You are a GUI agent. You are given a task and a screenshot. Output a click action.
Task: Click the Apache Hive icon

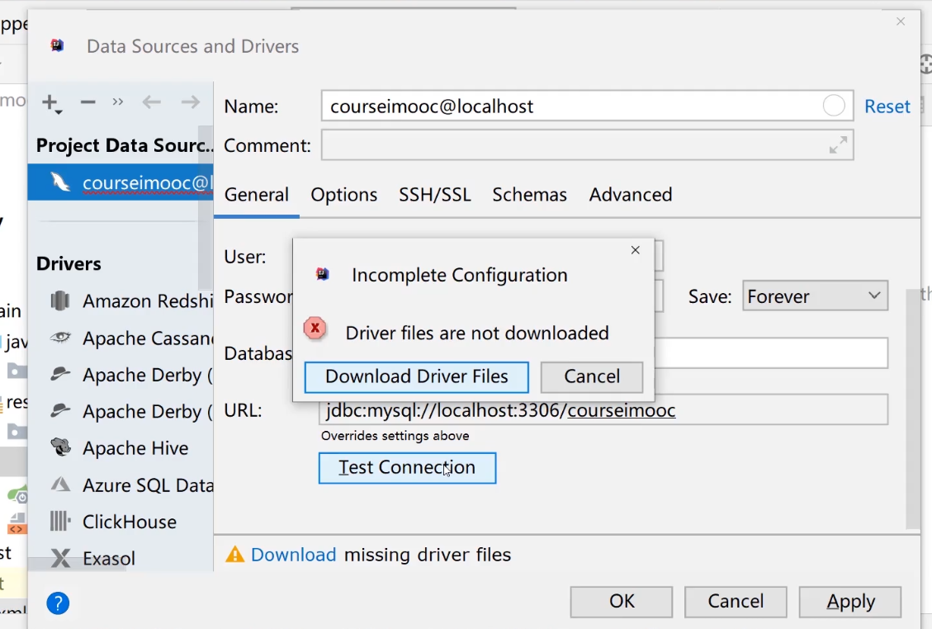pos(60,447)
